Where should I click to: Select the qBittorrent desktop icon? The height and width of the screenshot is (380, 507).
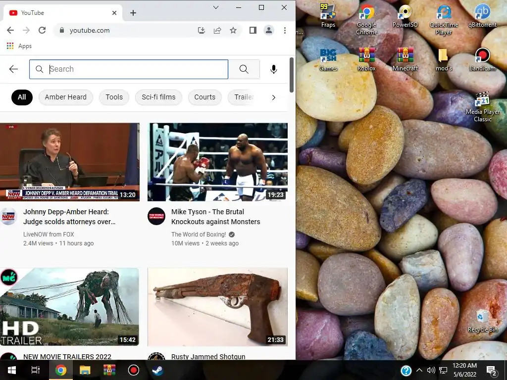(x=482, y=16)
